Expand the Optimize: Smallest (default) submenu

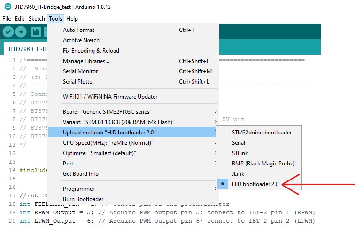pyautogui.click(x=133, y=153)
